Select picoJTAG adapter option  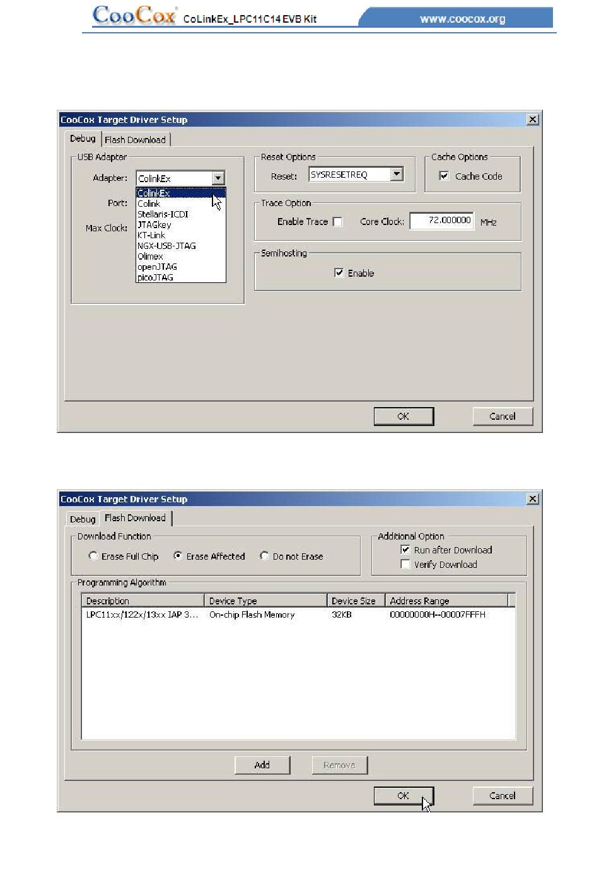coord(181,277)
